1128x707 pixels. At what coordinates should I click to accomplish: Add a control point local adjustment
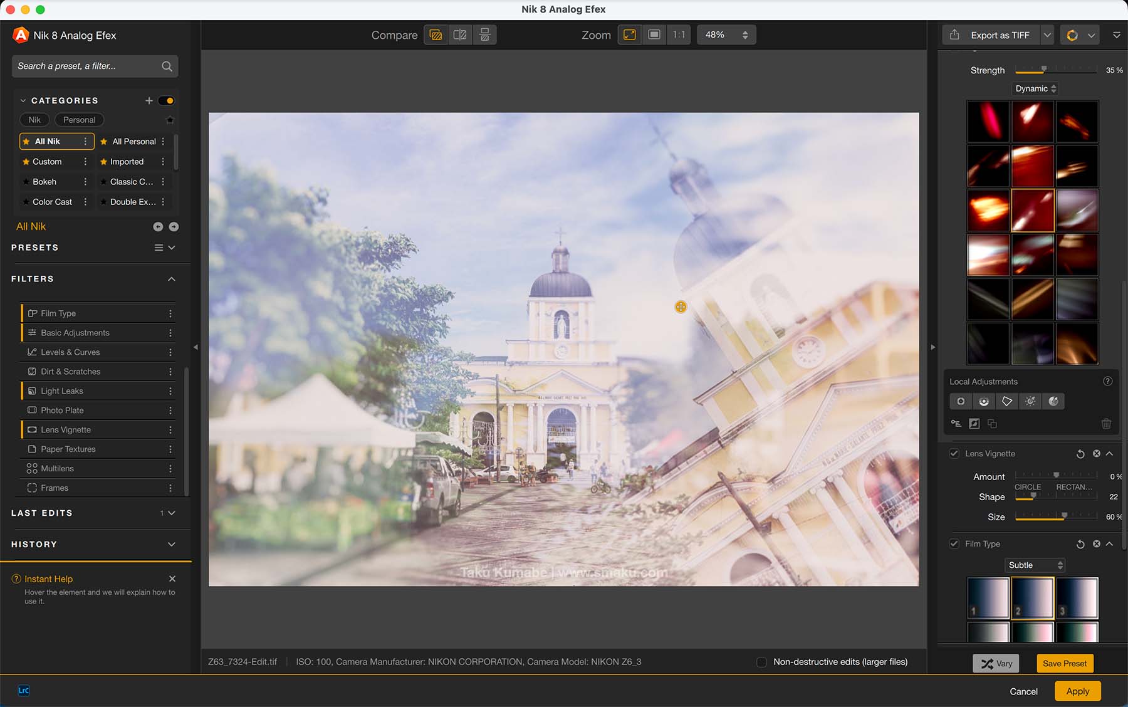point(960,401)
